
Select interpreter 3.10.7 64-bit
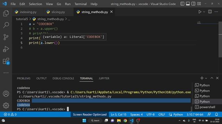[x=195, y=114]
